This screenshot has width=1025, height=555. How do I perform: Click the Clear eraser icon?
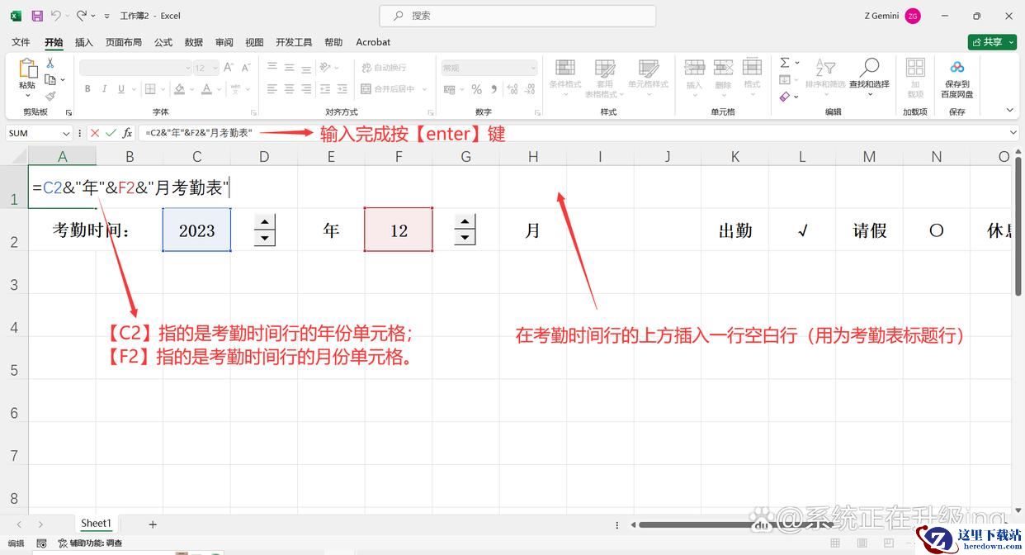pyautogui.click(x=785, y=97)
